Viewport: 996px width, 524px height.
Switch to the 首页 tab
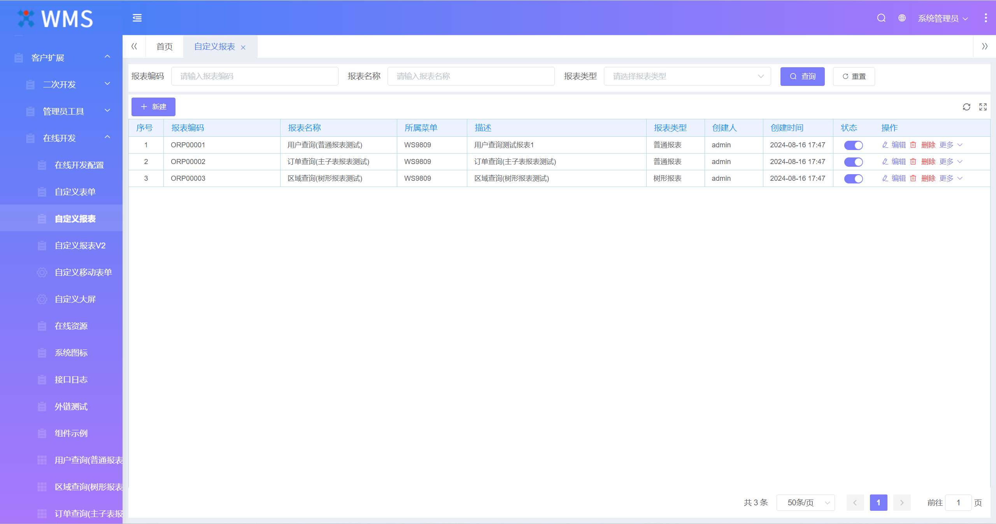tap(165, 47)
